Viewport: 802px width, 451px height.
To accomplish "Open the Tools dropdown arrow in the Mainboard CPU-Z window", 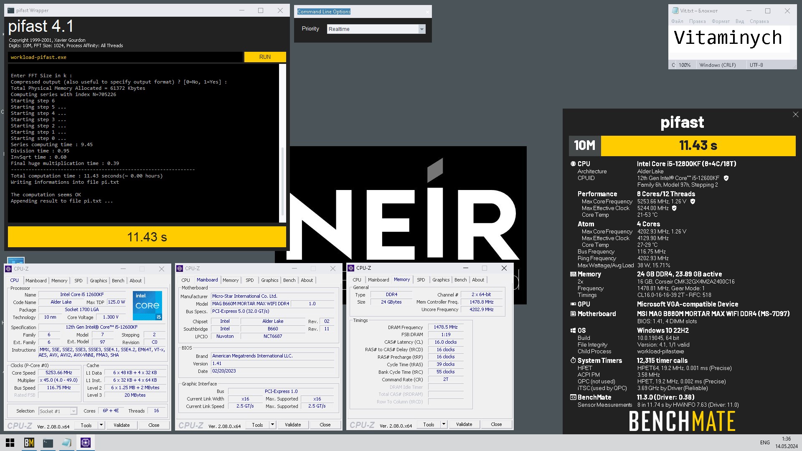I will pyautogui.click(x=272, y=425).
